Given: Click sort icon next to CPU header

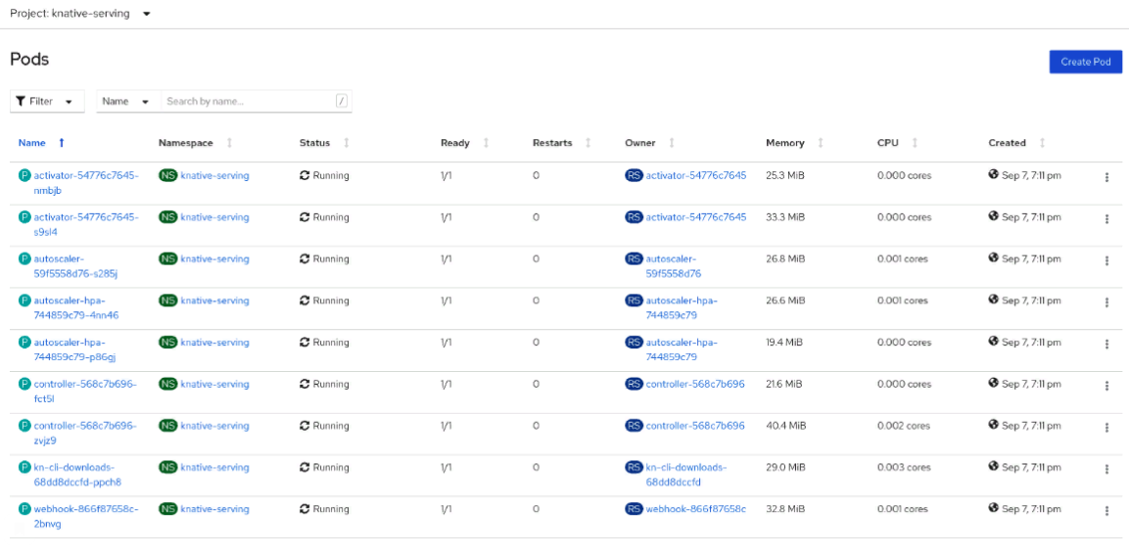Looking at the screenshot, I should (x=914, y=143).
